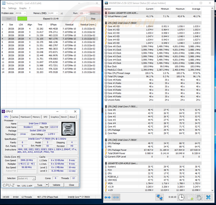Reset sensor min/max with the clock icon

181,197
